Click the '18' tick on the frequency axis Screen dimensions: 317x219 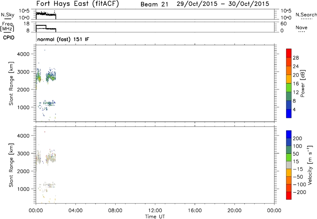coord(27,24)
